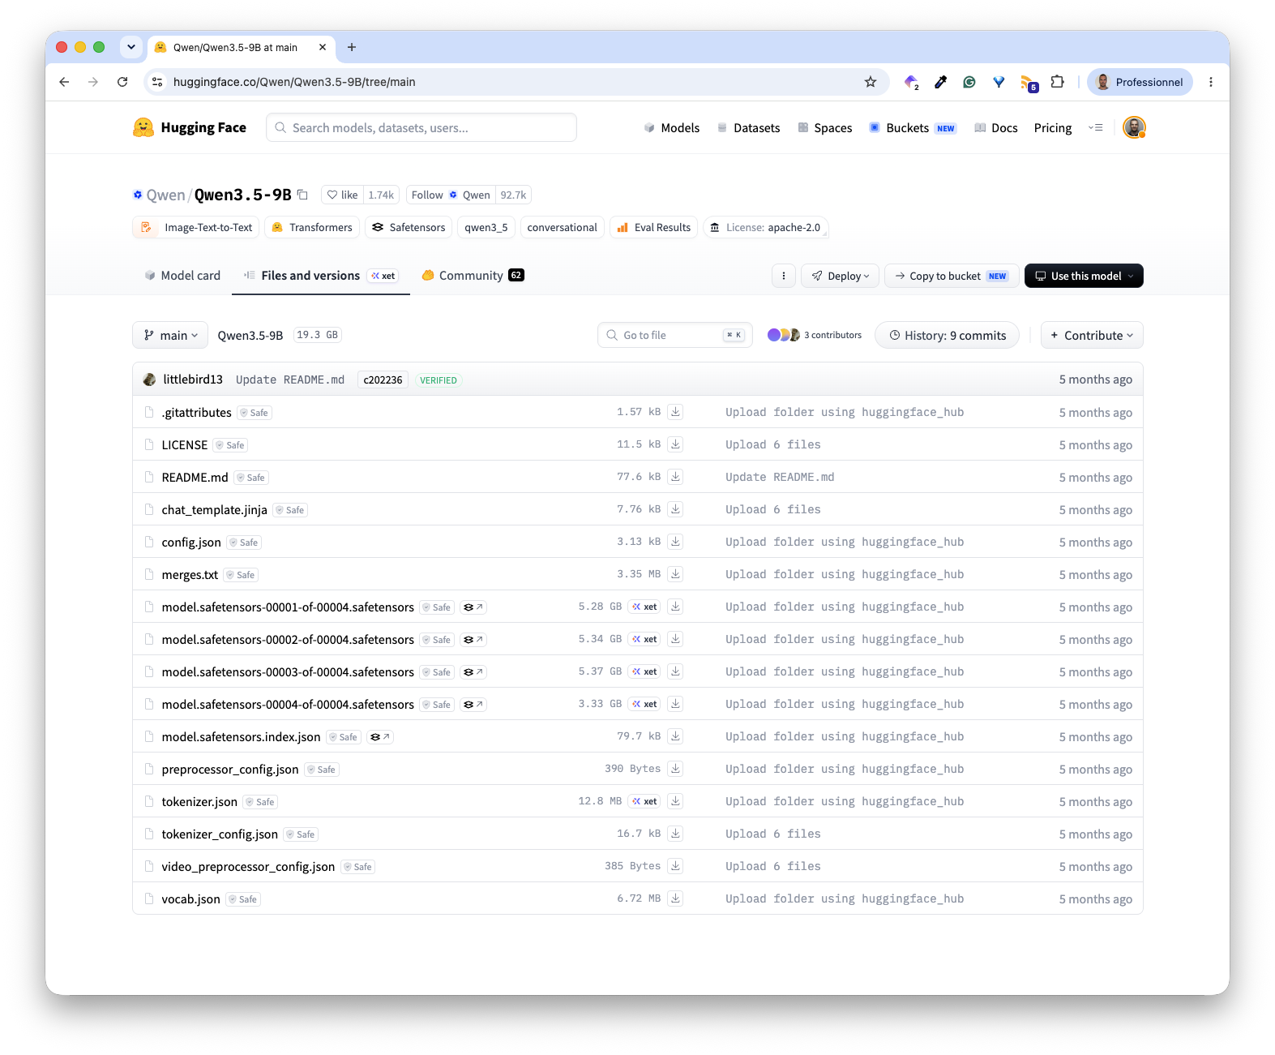Open the Professionnel Chrome profile

point(1140,82)
